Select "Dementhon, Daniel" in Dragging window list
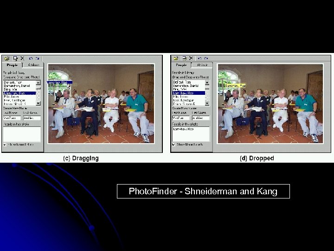This screenshot has width=334, height=251. pyautogui.click(x=19, y=86)
